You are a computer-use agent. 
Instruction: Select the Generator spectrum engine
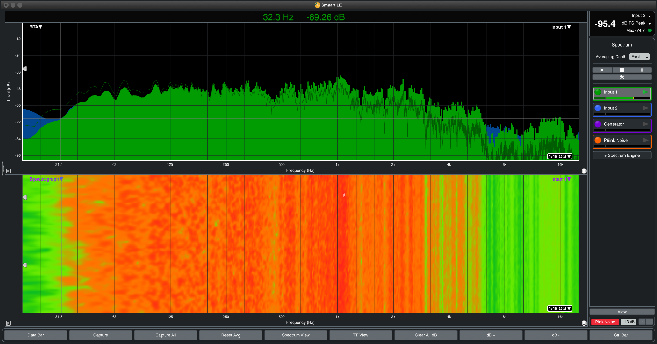click(622, 125)
